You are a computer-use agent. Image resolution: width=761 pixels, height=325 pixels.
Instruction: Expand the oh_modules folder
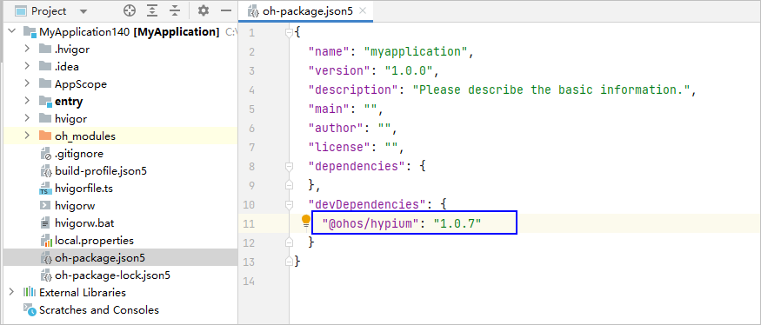click(27, 136)
